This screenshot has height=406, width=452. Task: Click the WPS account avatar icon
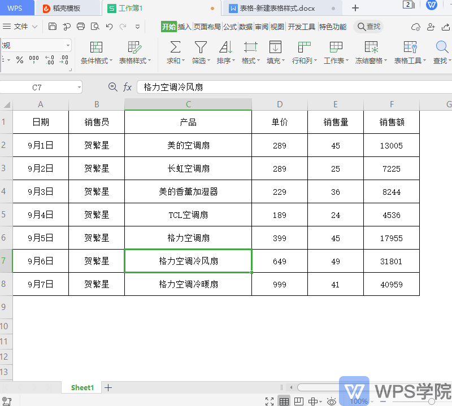tap(431, 5)
